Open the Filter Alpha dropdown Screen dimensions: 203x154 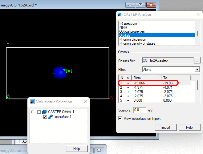pyautogui.click(x=197, y=70)
